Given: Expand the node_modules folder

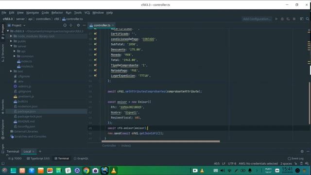Looking at the screenshot, I should coord(11,36).
